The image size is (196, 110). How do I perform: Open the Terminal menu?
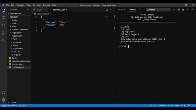[x=46, y=5]
